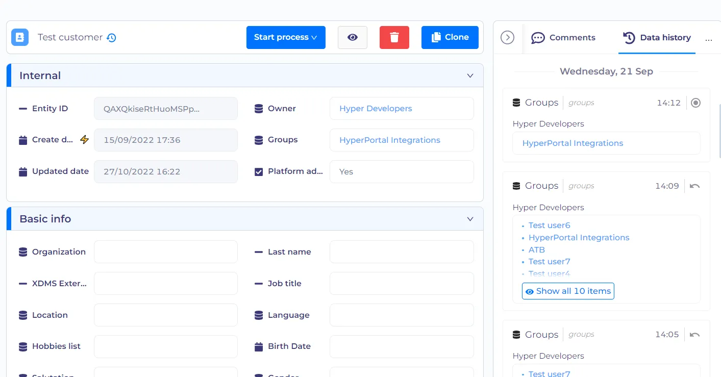Click Show all 10 items button
The height and width of the screenshot is (377, 721).
(568, 291)
